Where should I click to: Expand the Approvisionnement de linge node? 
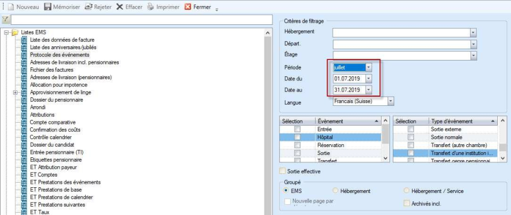tap(15, 93)
